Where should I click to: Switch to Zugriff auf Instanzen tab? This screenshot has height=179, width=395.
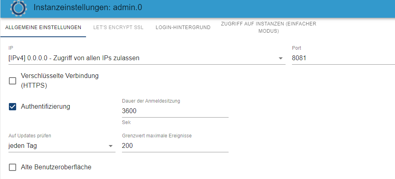(269, 27)
